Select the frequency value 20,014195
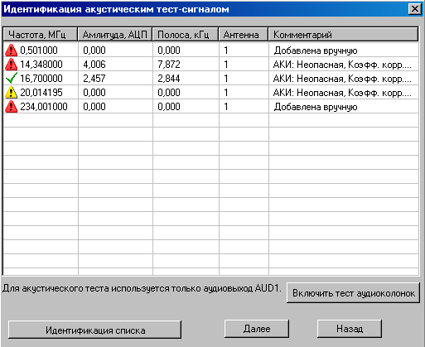This screenshot has height=347, width=425. [x=41, y=93]
